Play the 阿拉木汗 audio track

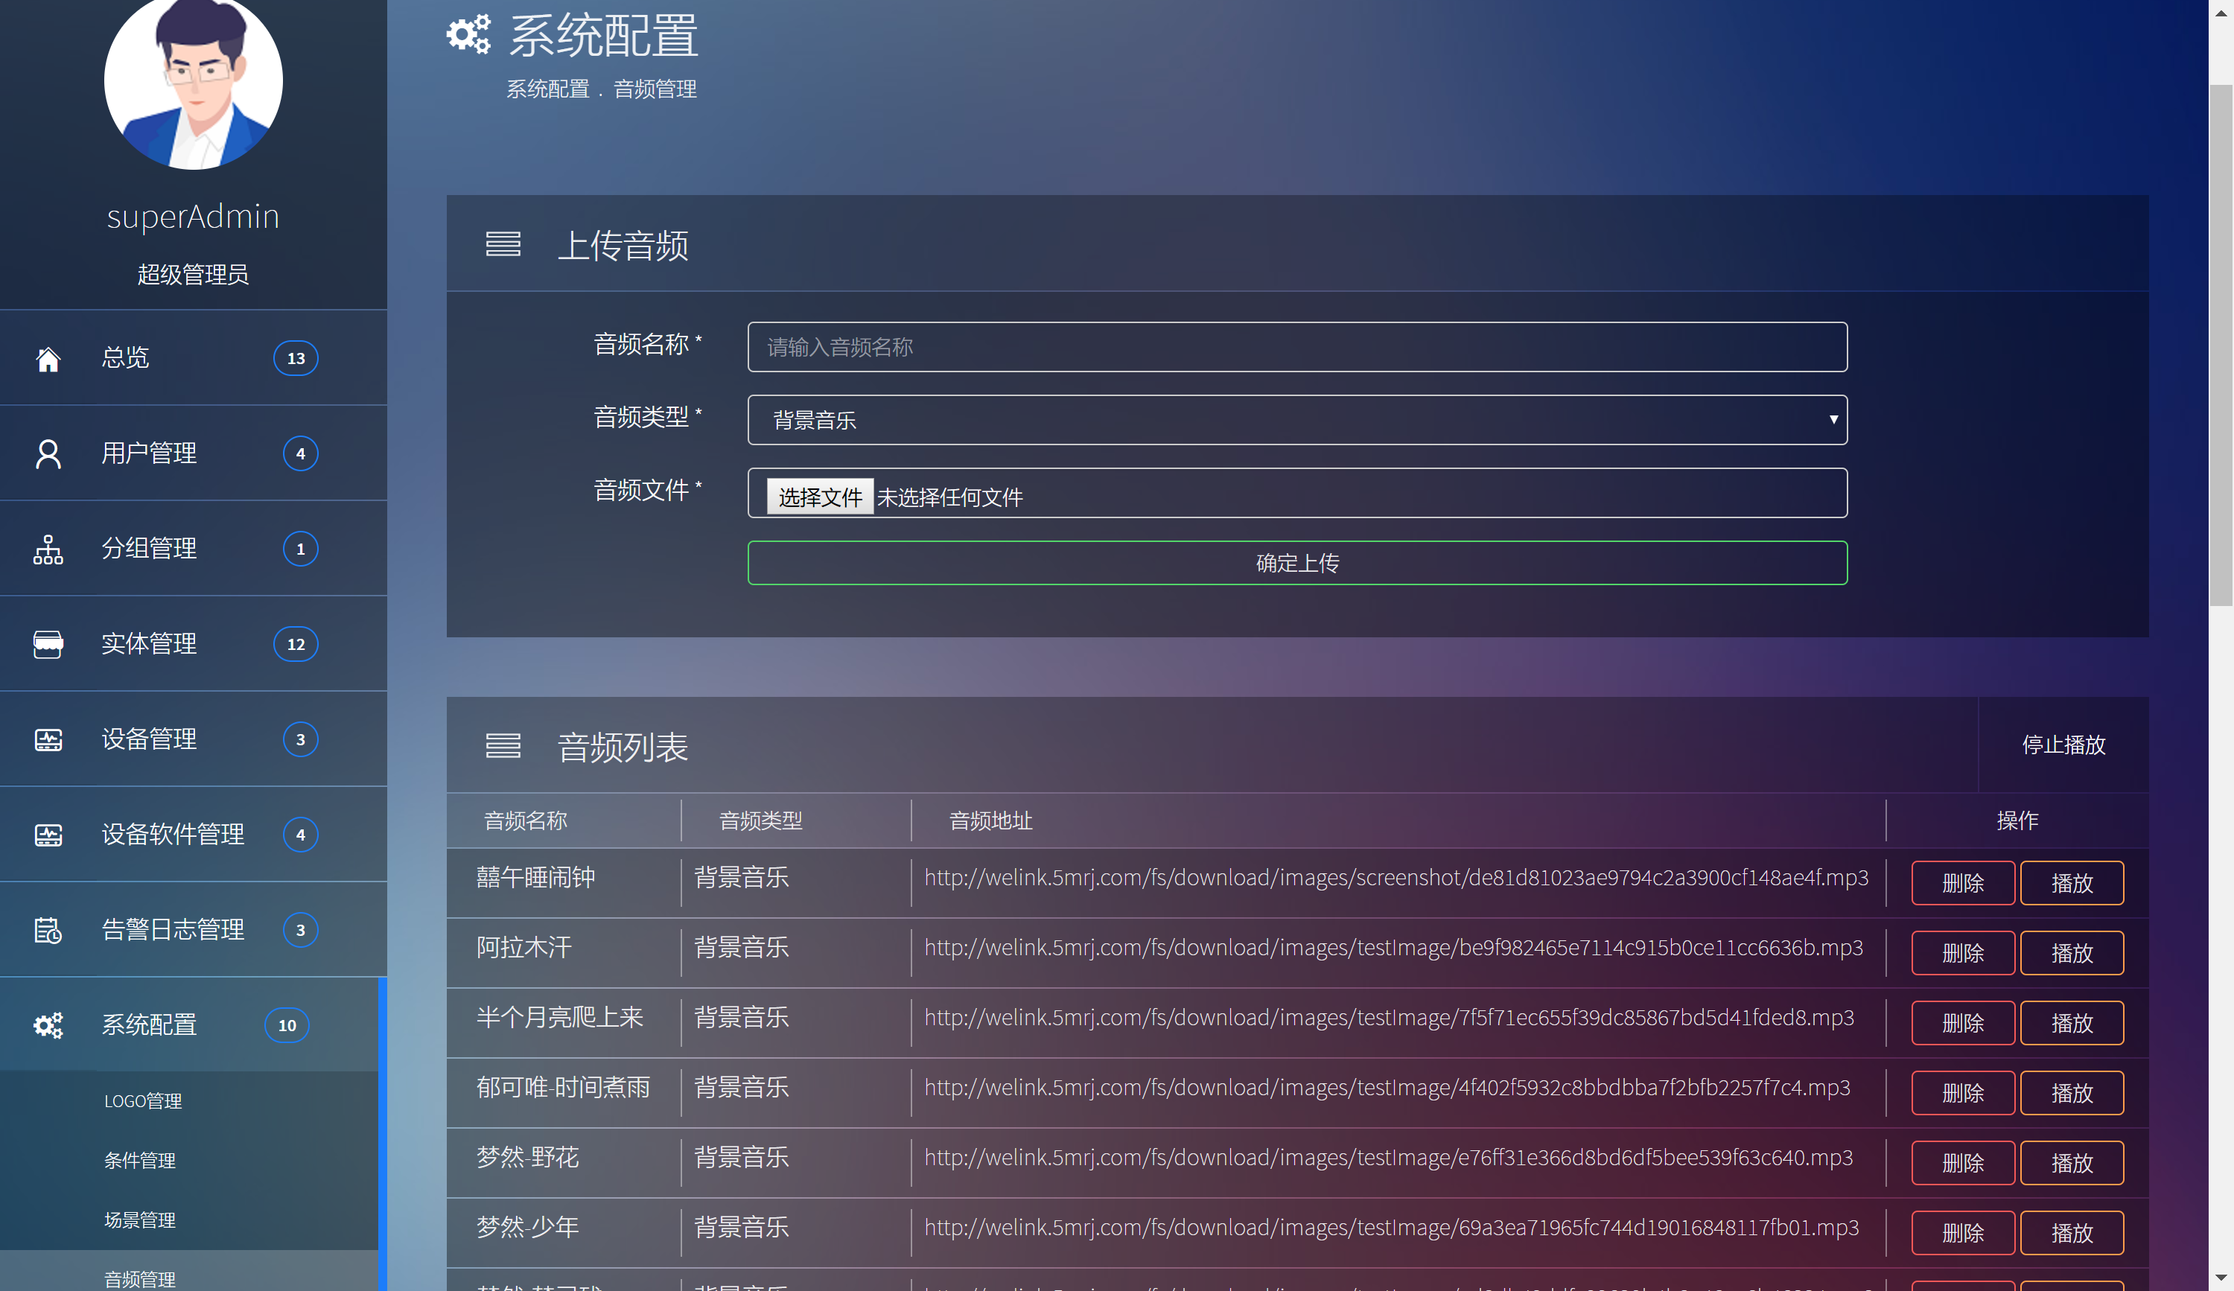pyautogui.click(x=2071, y=954)
